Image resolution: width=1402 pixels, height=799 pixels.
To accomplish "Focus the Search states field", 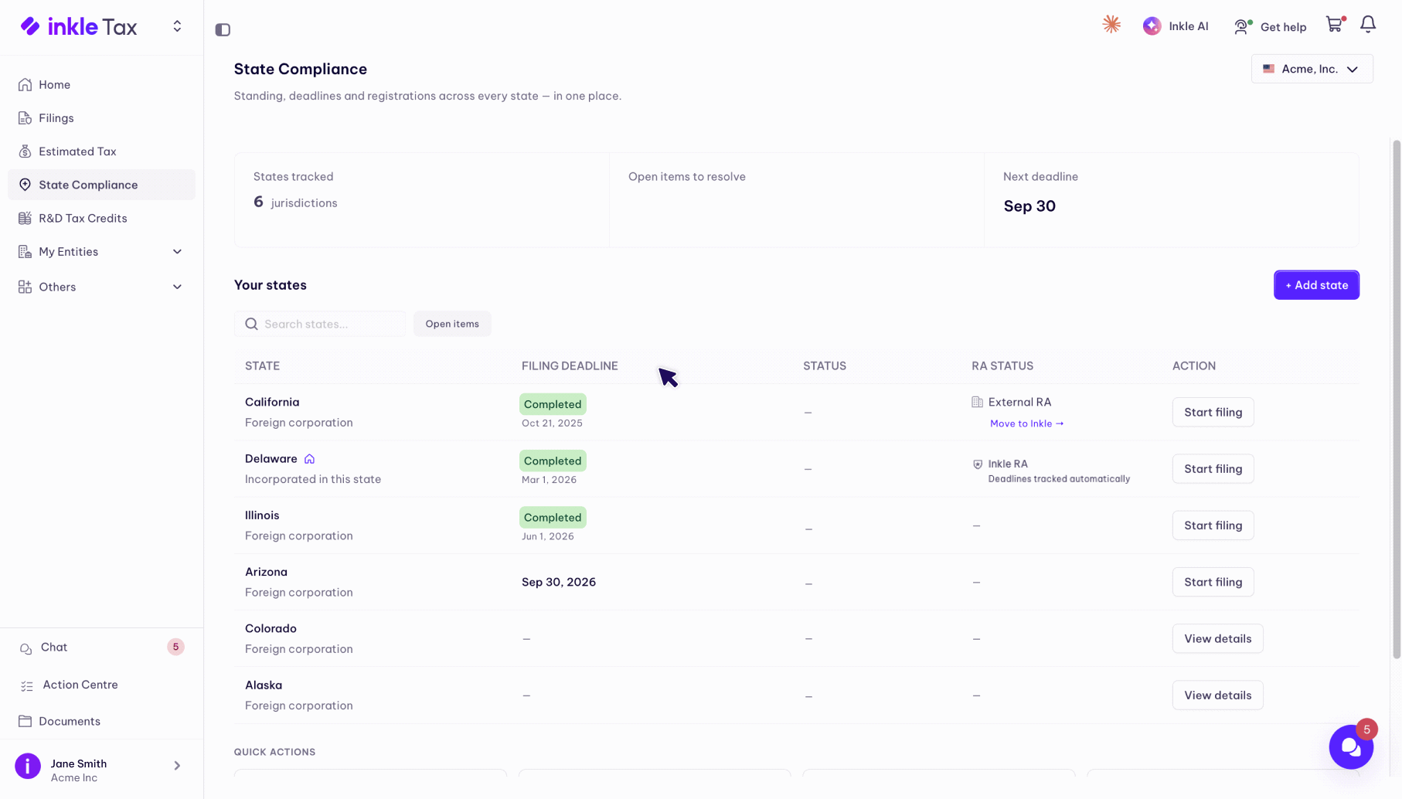I will pyautogui.click(x=320, y=324).
